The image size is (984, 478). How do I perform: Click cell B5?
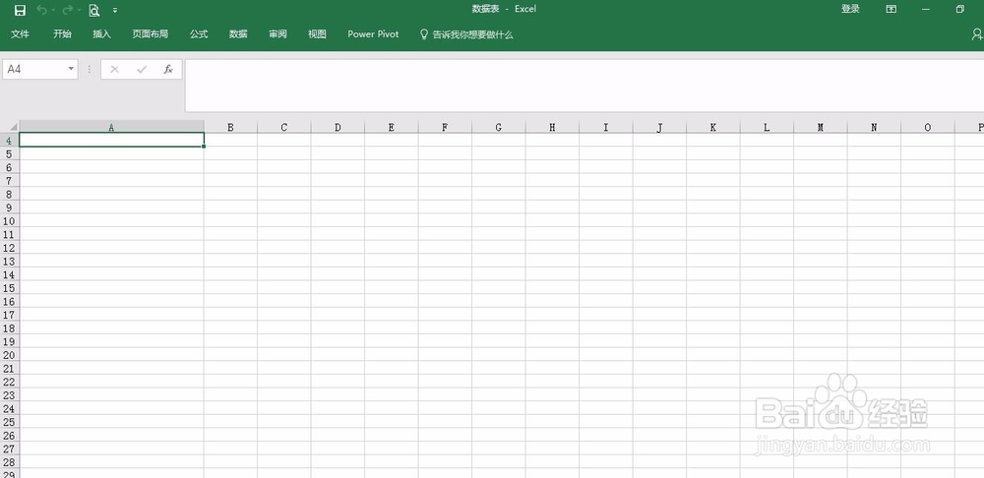pos(230,153)
